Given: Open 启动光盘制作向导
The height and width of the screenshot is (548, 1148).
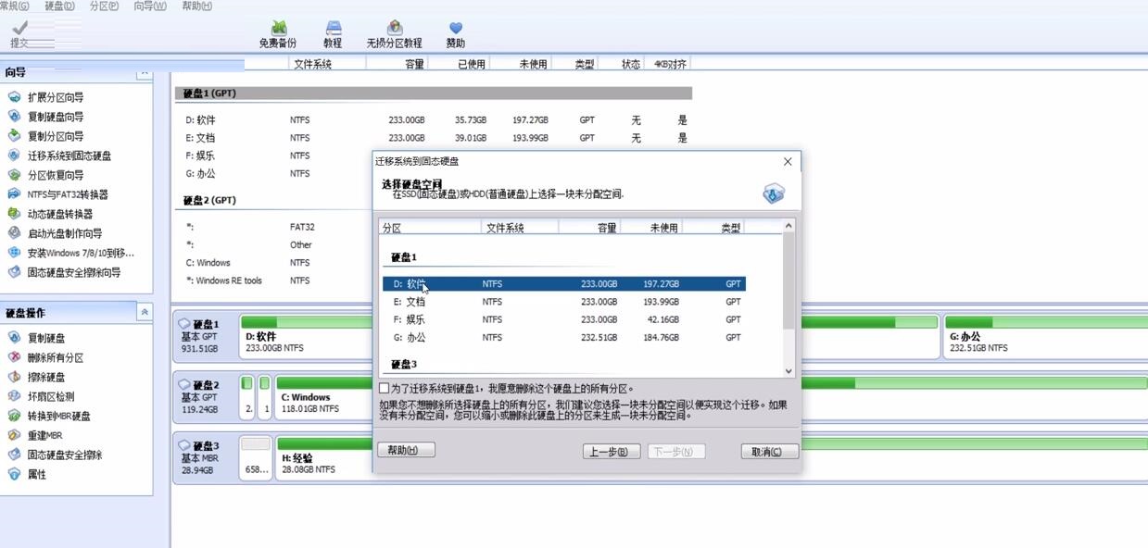Looking at the screenshot, I should (65, 233).
